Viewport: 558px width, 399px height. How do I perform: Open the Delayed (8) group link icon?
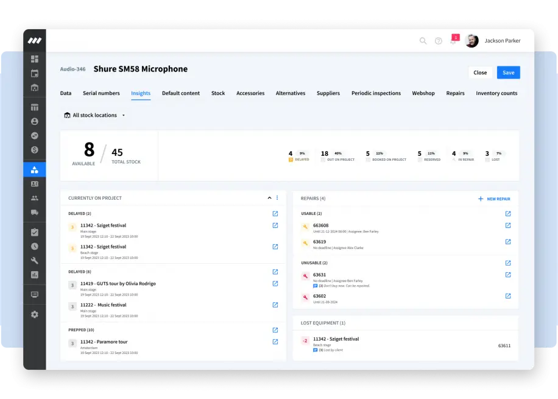tap(275, 272)
